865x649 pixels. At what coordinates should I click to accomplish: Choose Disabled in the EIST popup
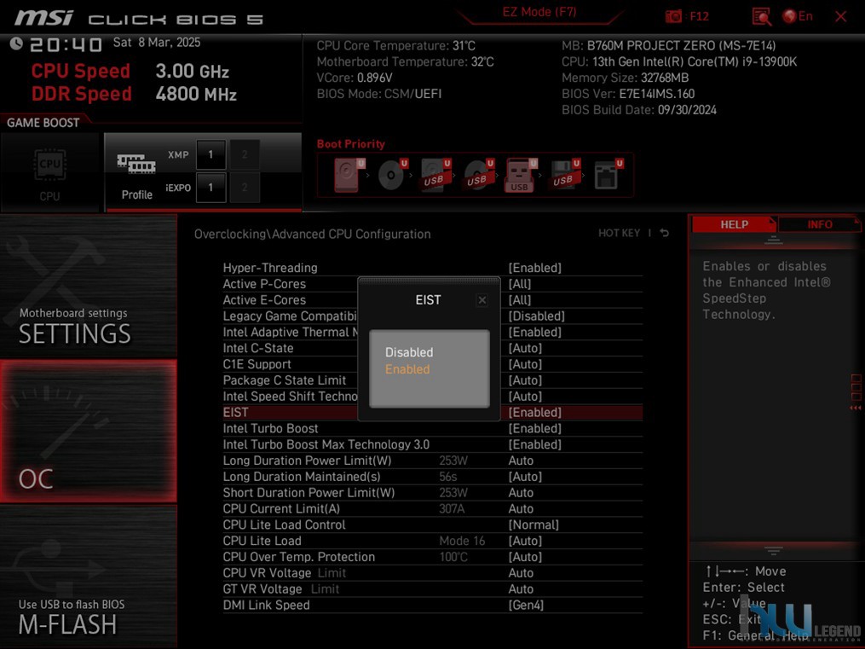(409, 352)
